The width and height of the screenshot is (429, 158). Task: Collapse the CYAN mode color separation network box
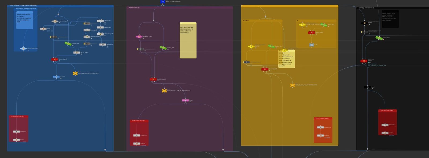coord(8,6)
